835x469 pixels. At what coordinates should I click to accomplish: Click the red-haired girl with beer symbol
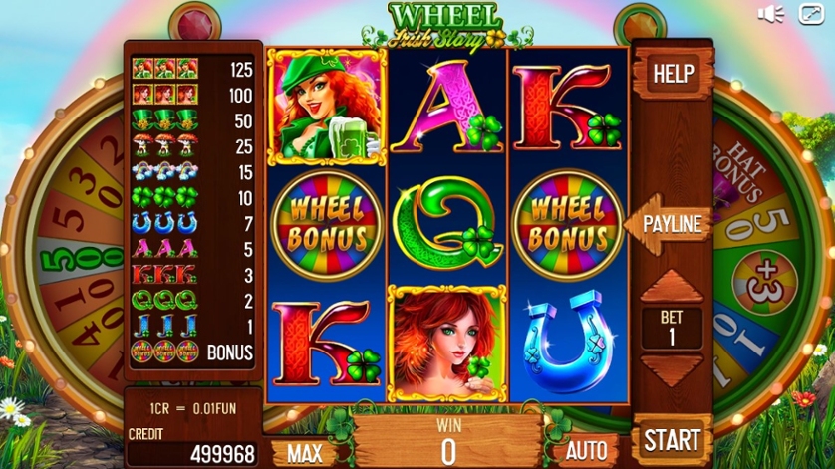(327, 107)
